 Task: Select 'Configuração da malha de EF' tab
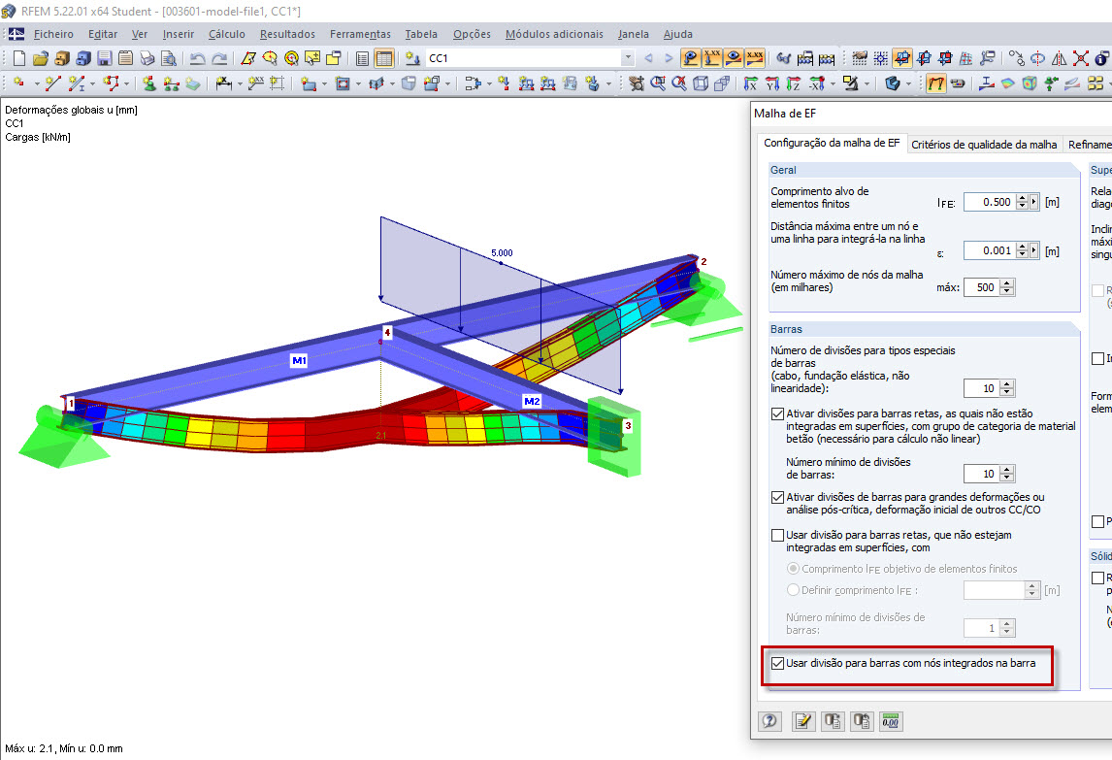[832, 144]
